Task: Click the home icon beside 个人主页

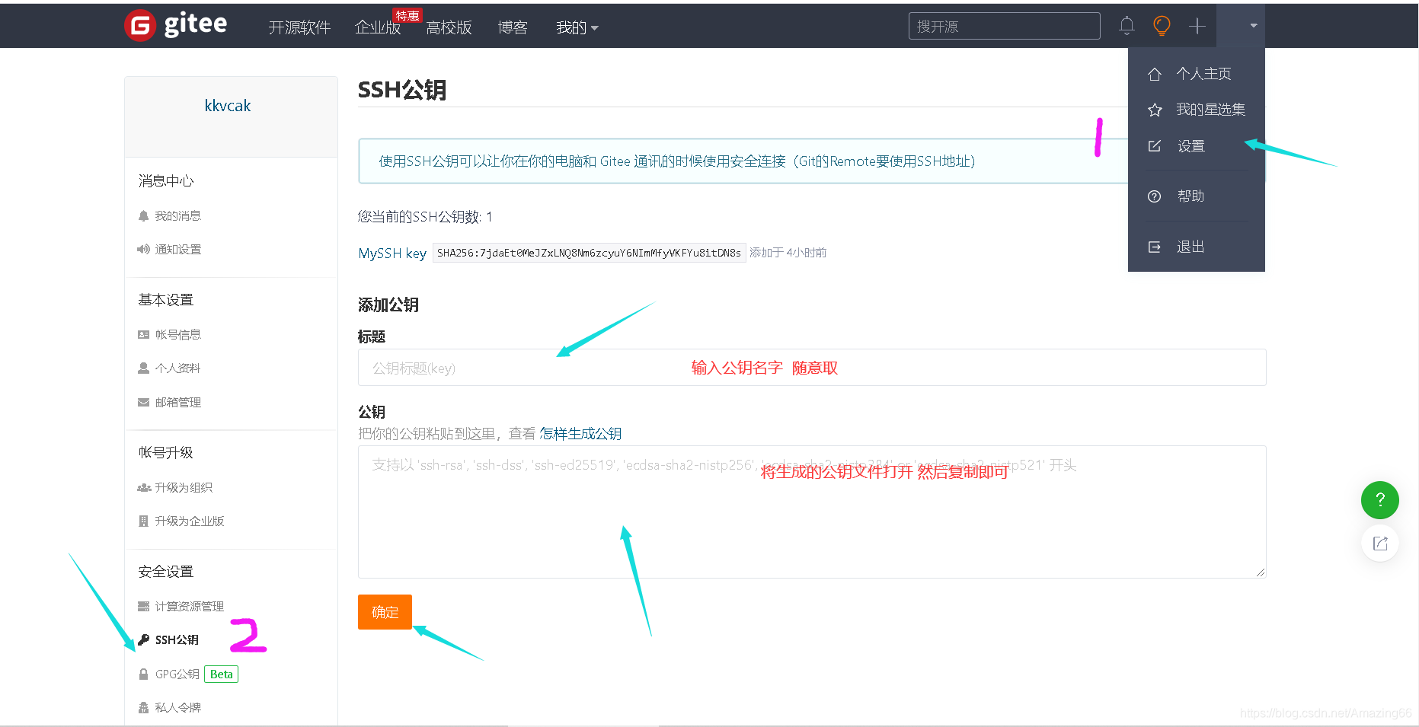Action: (x=1155, y=74)
